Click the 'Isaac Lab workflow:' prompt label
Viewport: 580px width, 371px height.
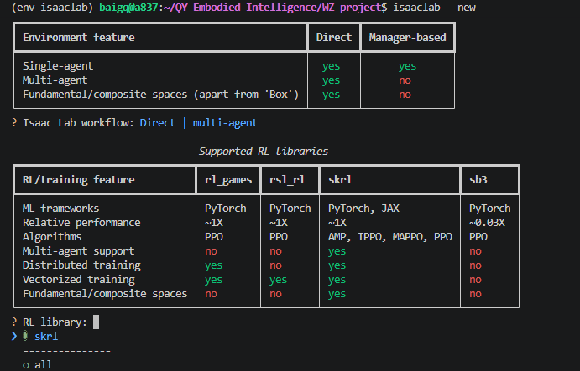78,122
